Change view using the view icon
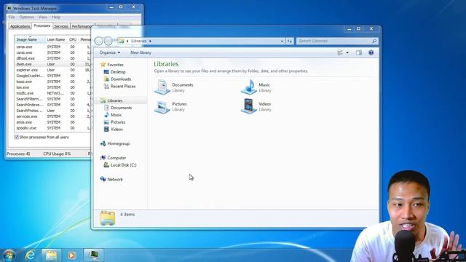The image size is (466, 262). (x=341, y=52)
